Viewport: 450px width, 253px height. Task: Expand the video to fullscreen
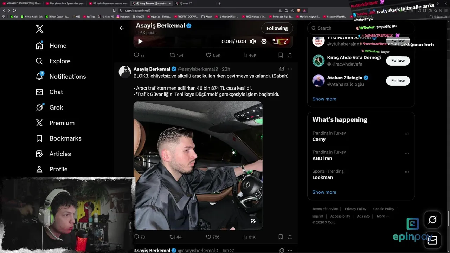pos(286,41)
